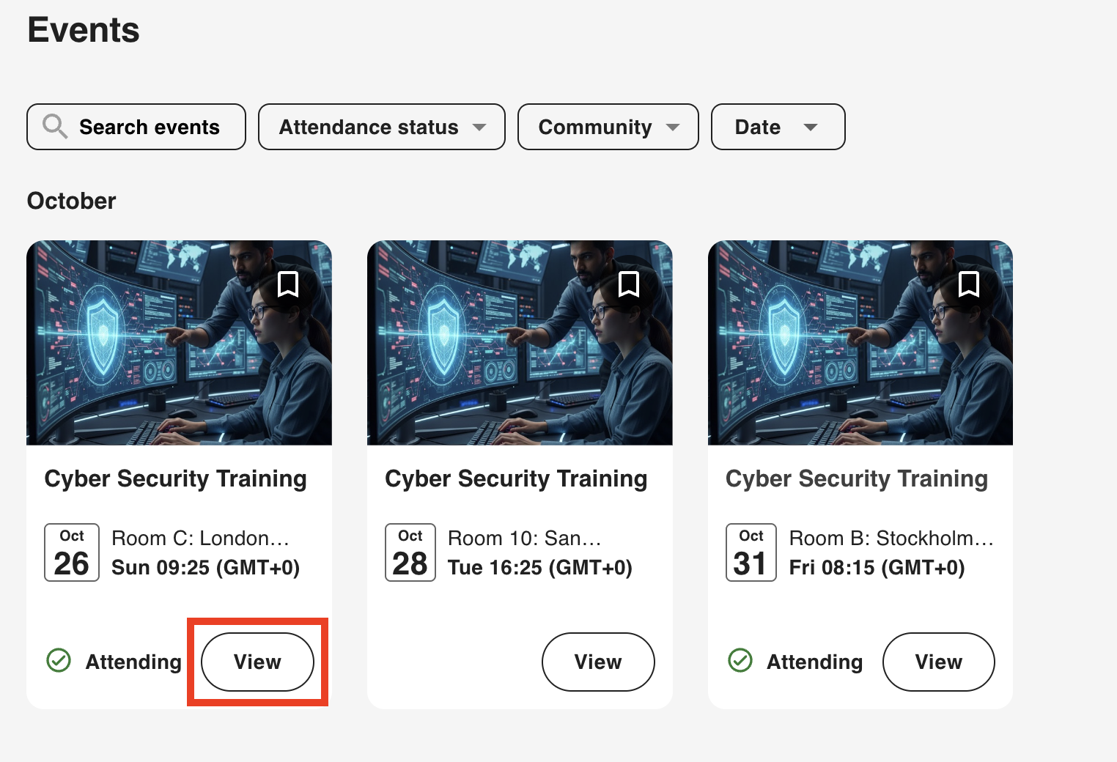Click the Oct 31 event title link
Screen dimensions: 1117x762
coord(857,478)
